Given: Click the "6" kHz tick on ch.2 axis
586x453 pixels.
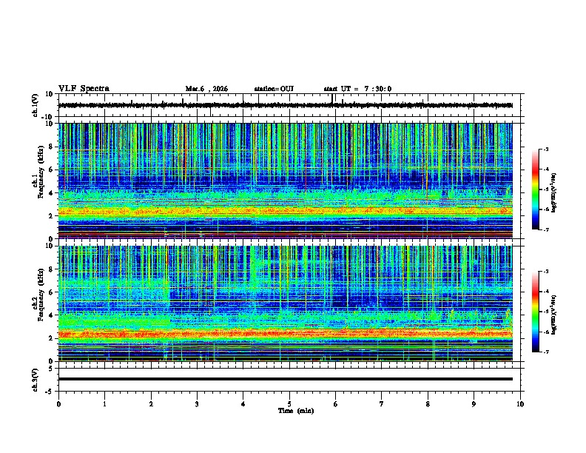Looking at the screenshot, I should tap(51, 292).
